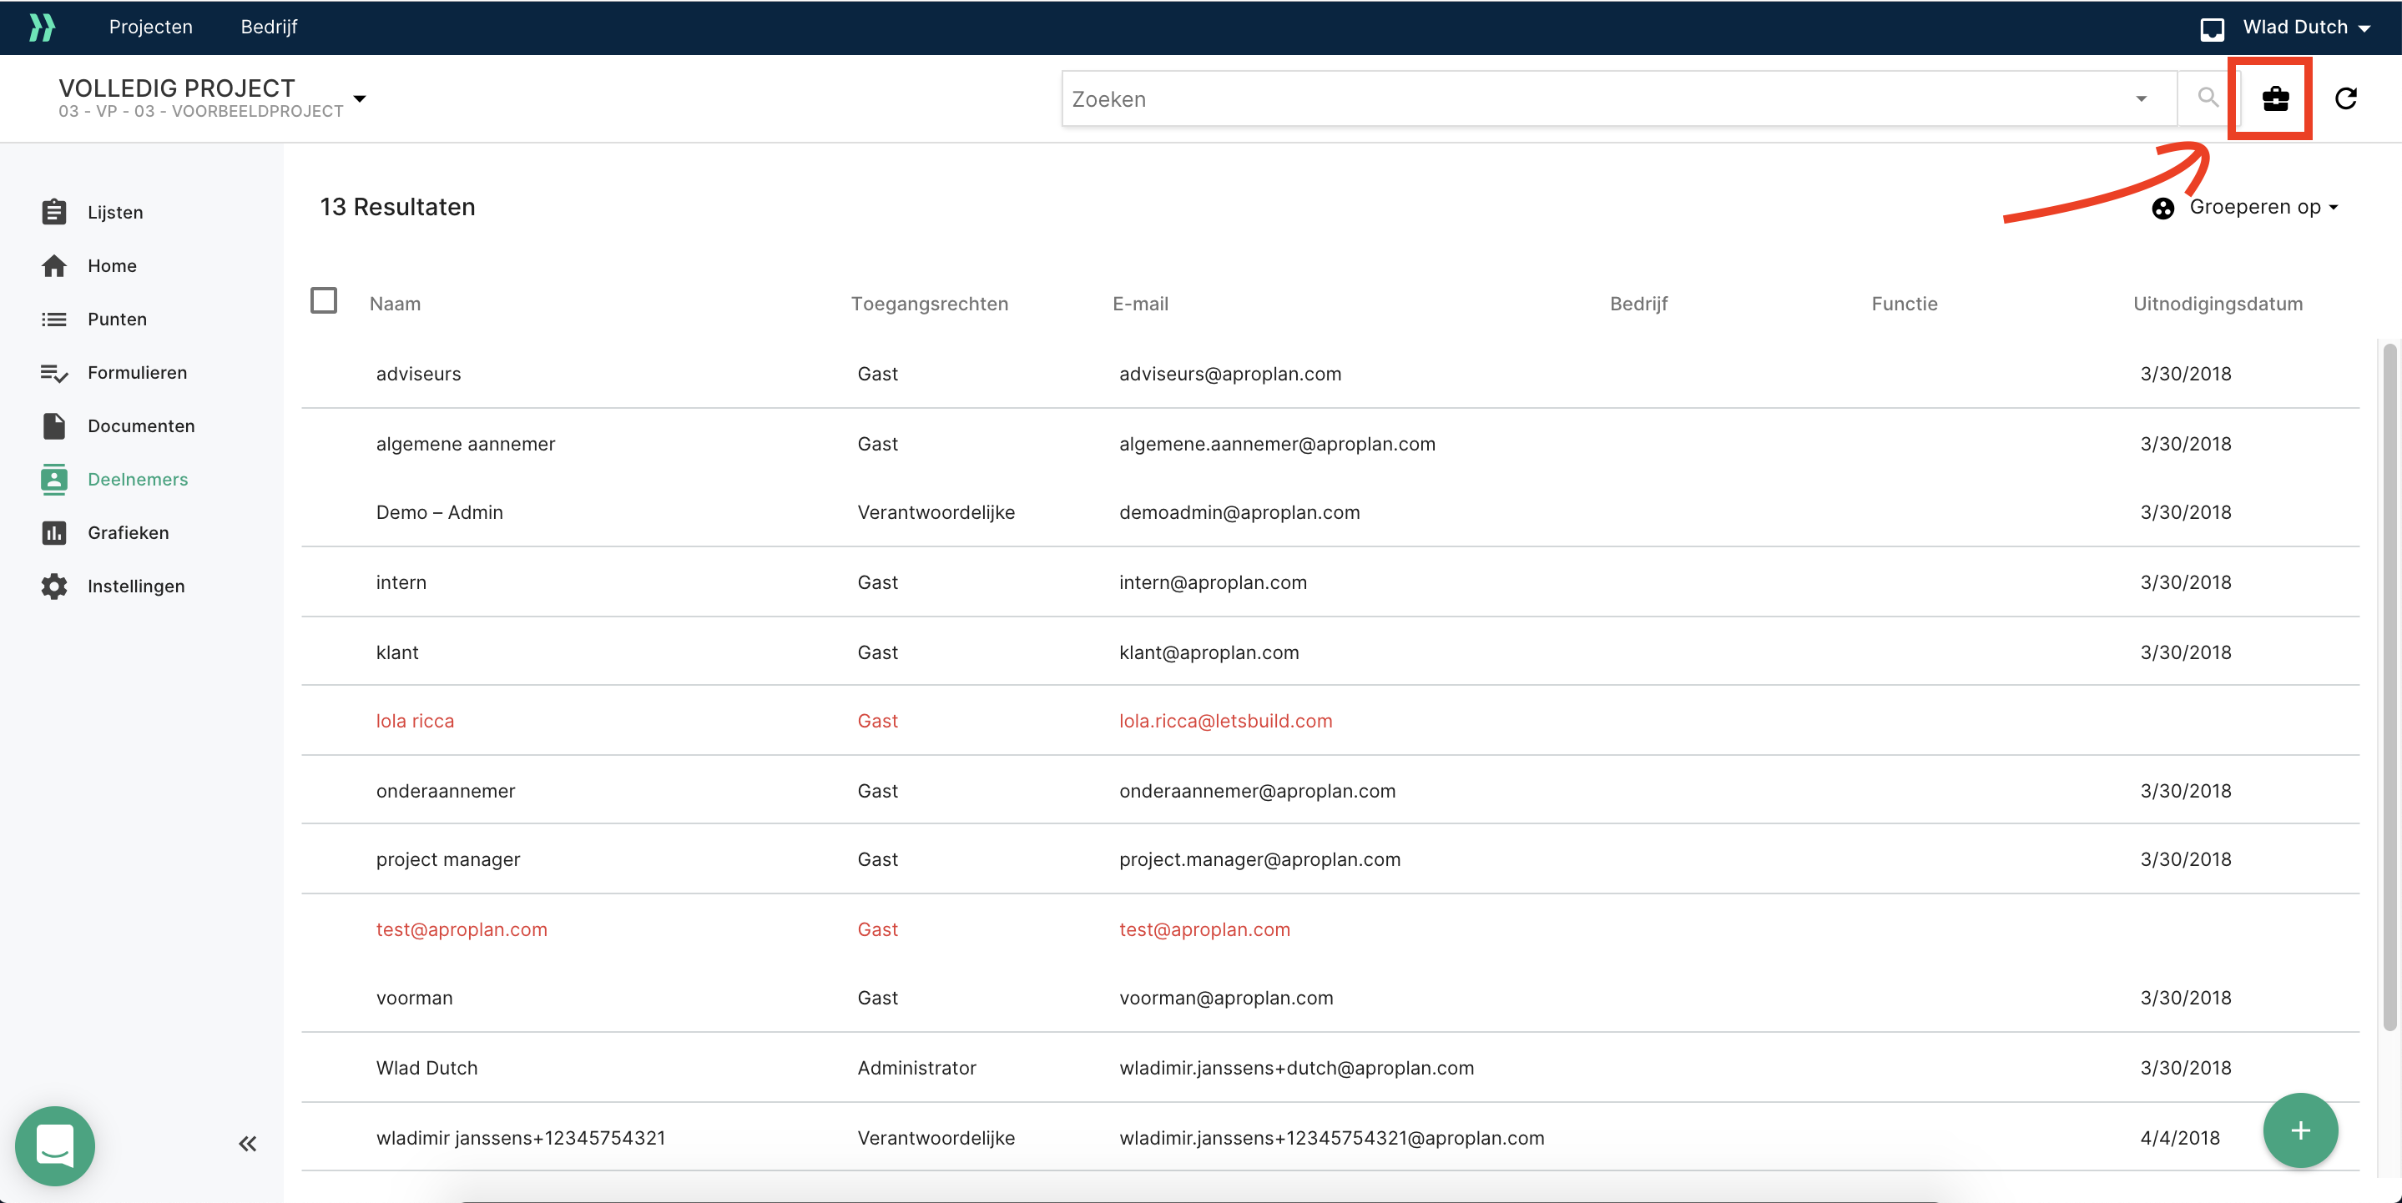2402x1203 pixels.
Task: Select the onderaannemer participant name
Action: point(446,791)
